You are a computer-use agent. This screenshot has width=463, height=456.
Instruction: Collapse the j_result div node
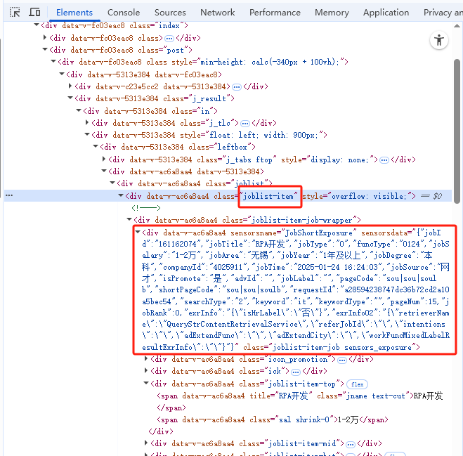(x=70, y=98)
